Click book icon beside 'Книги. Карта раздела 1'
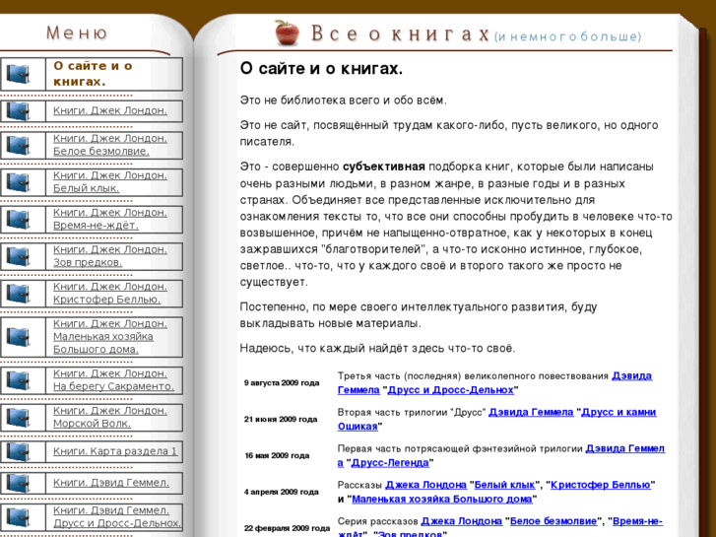Viewport: 716px width, 537px height. coord(19,451)
